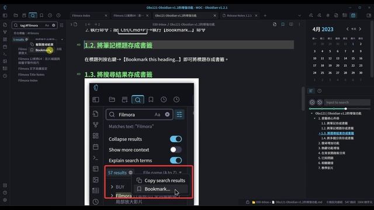Collapse the '1. 書籤核心外掛' outline section
374x210 pixels.
315,118
